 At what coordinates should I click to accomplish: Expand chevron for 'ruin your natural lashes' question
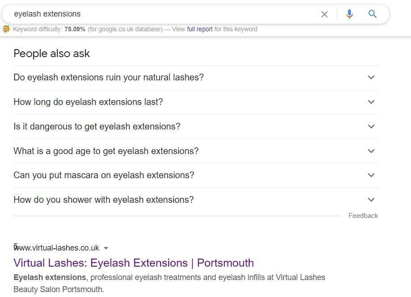click(371, 77)
